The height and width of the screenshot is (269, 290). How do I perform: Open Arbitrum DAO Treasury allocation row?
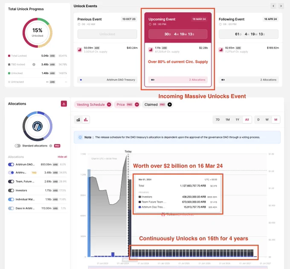(x=107, y=80)
